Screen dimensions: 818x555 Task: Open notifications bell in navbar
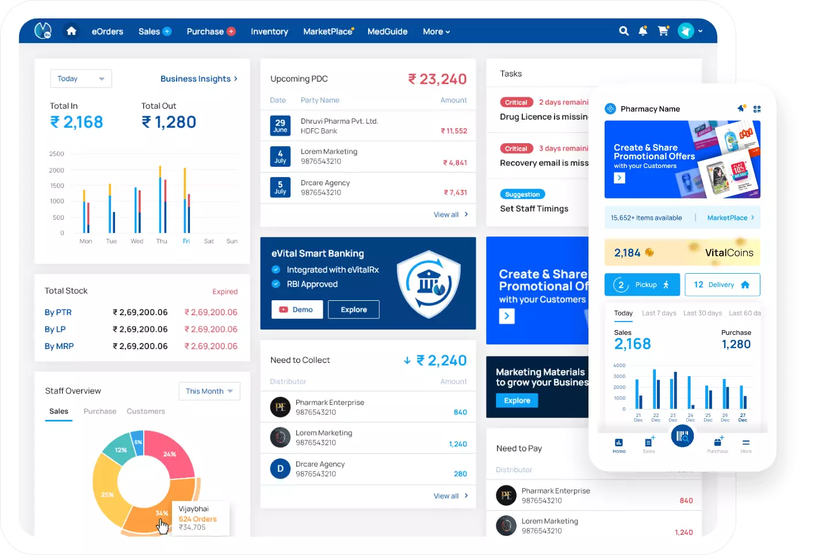[x=643, y=31]
